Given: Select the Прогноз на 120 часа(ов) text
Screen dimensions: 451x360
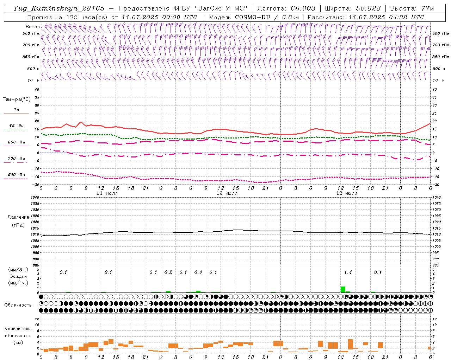Looking at the screenshot, I should pos(68,17).
